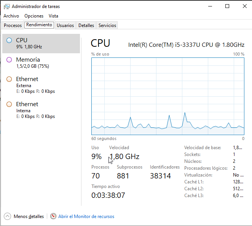Switch to the Usuarios tab
Viewport: 252px width, 226px height.
coord(65,25)
